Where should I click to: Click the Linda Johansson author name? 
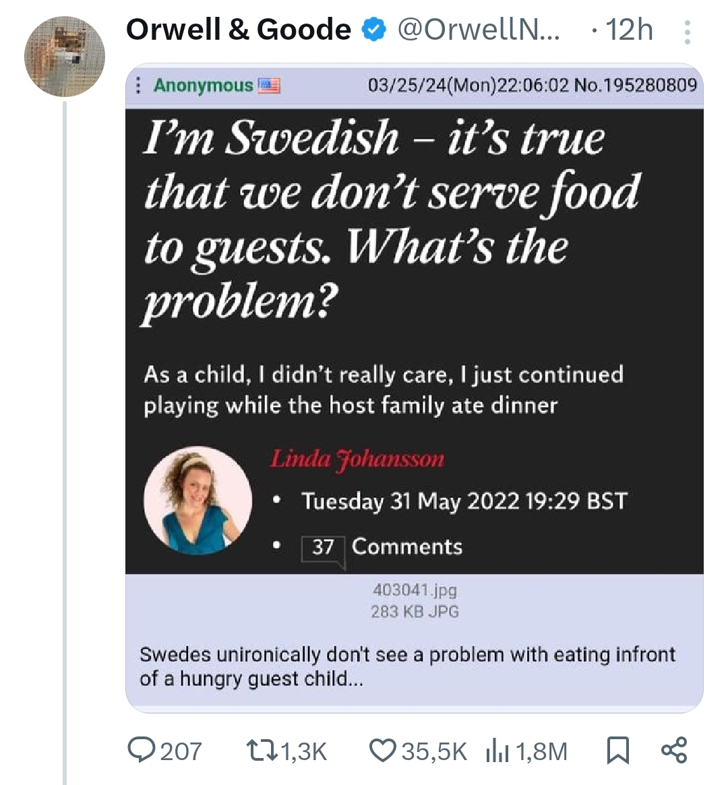point(357,459)
